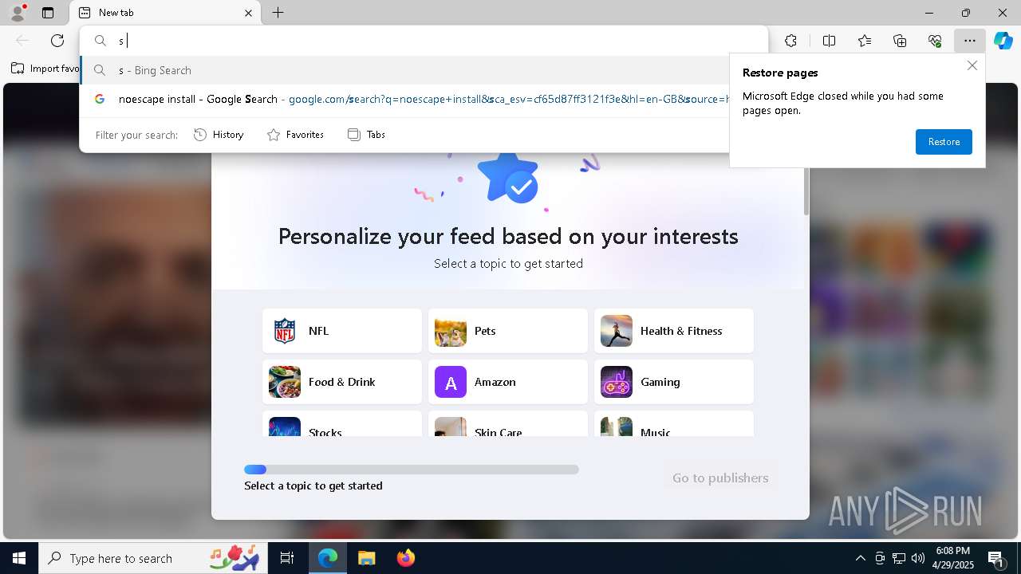Close the New tab tab
The height and width of the screenshot is (574, 1021).
tap(248, 13)
